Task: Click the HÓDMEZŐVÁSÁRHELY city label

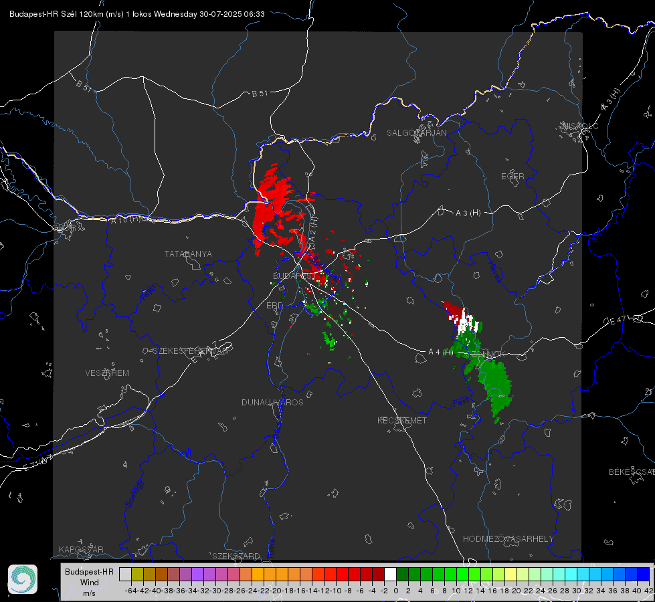Action: click(x=508, y=539)
